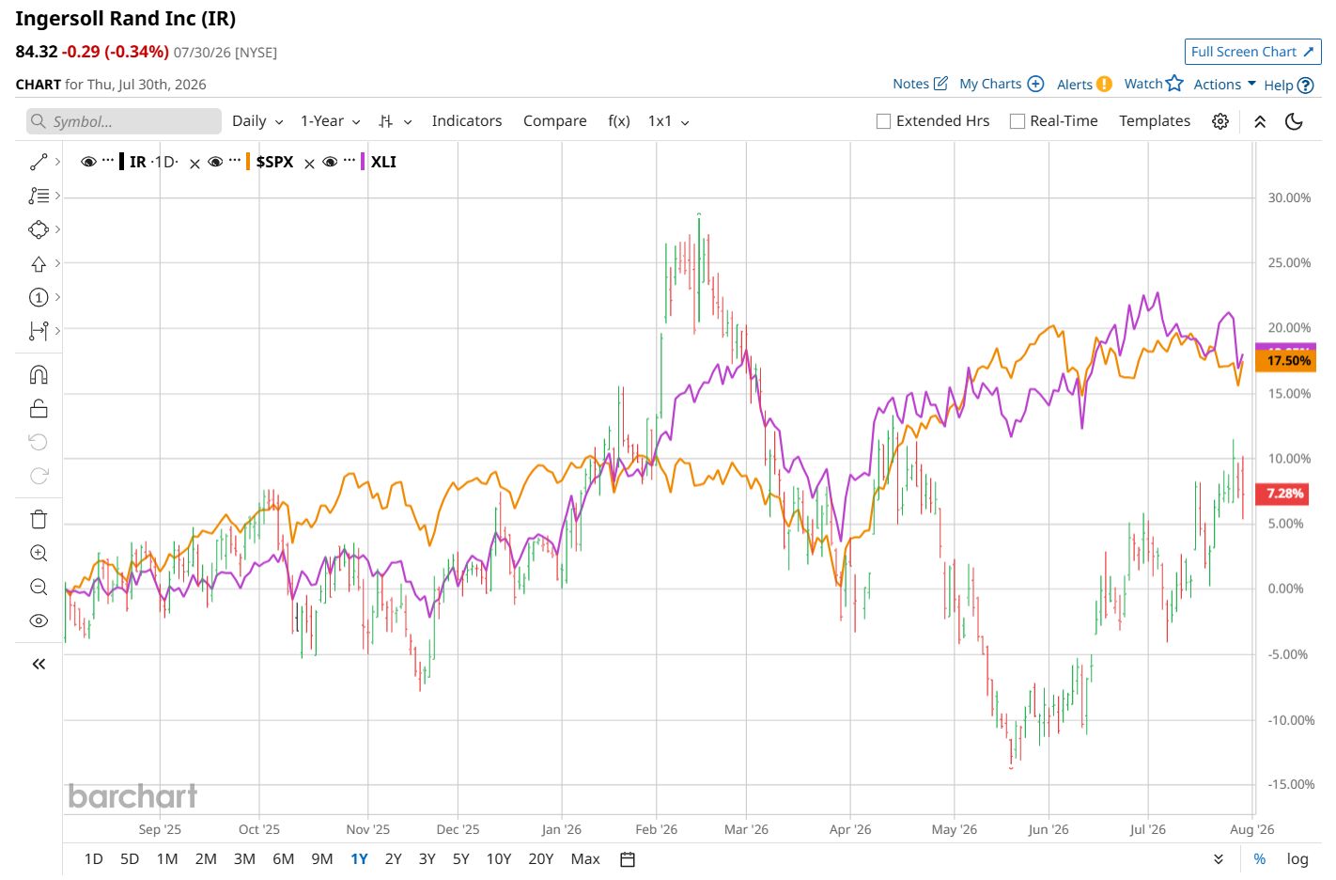Open the custom date range calendar
This screenshot has width=1336, height=880.
coord(628,858)
